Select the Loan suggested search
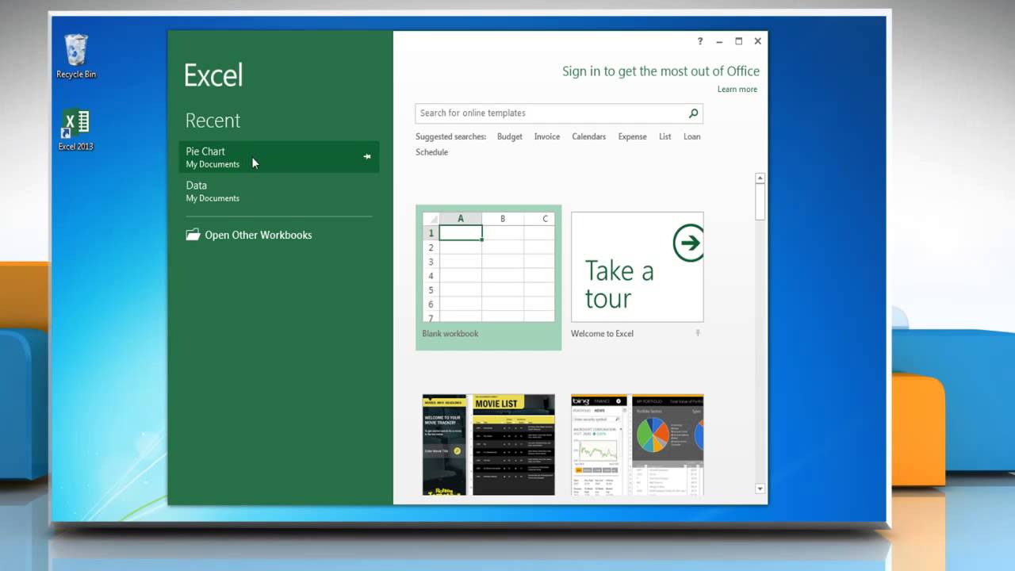Viewport: 1015px width, 571px height. pyautogui.click(x=692, y=136)
